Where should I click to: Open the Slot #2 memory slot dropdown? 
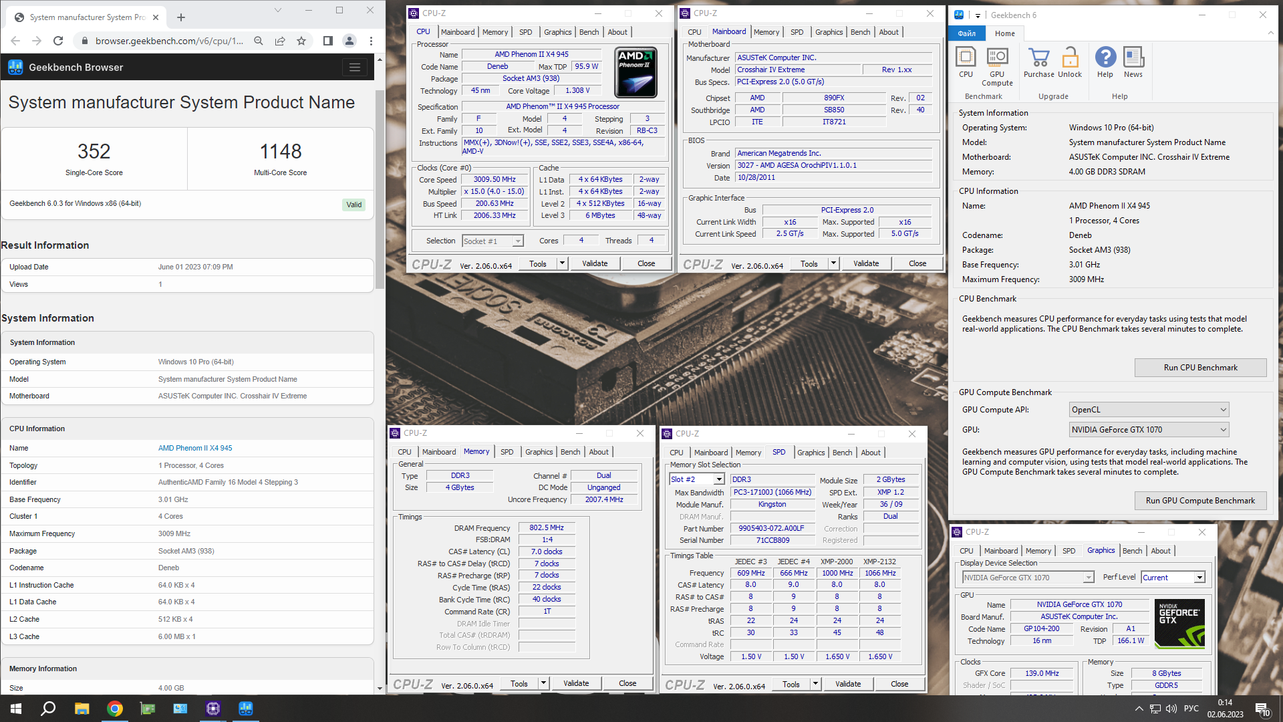click(x=719, y=479)
